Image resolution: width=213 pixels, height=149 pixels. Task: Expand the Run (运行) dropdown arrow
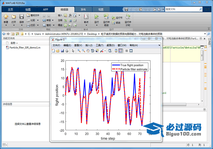pos(97,25)
